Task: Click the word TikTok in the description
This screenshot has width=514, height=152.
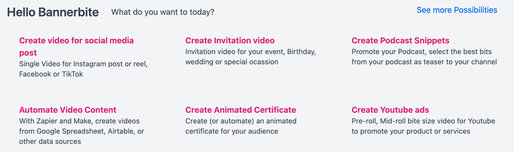Action: (72, 74)
